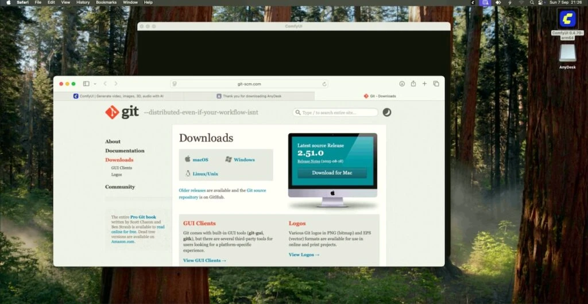
Task: Open Spotlight search in menu bar
Action: pyautogui.click(x=532, y=2)
